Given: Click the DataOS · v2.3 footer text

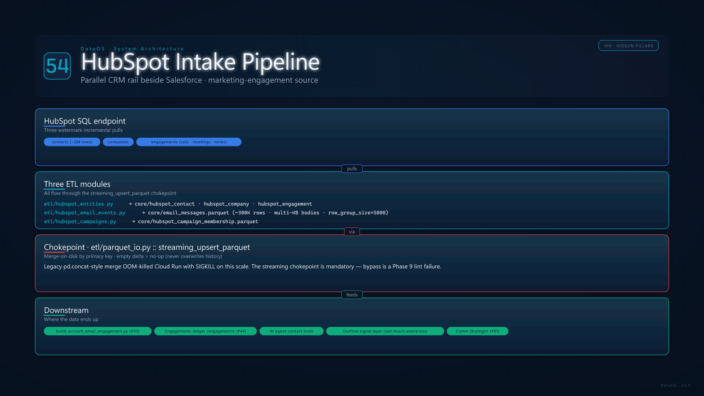Looking at the screenshot, I should pyautogui.click(x=675, y=385).
